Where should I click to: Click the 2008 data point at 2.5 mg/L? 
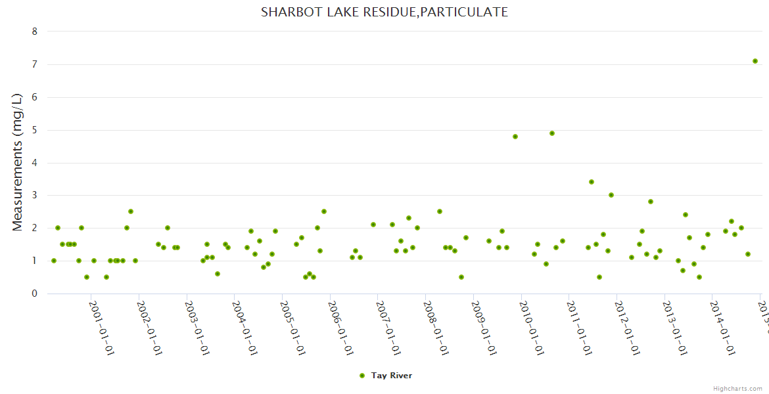click(x=440, y=211)
